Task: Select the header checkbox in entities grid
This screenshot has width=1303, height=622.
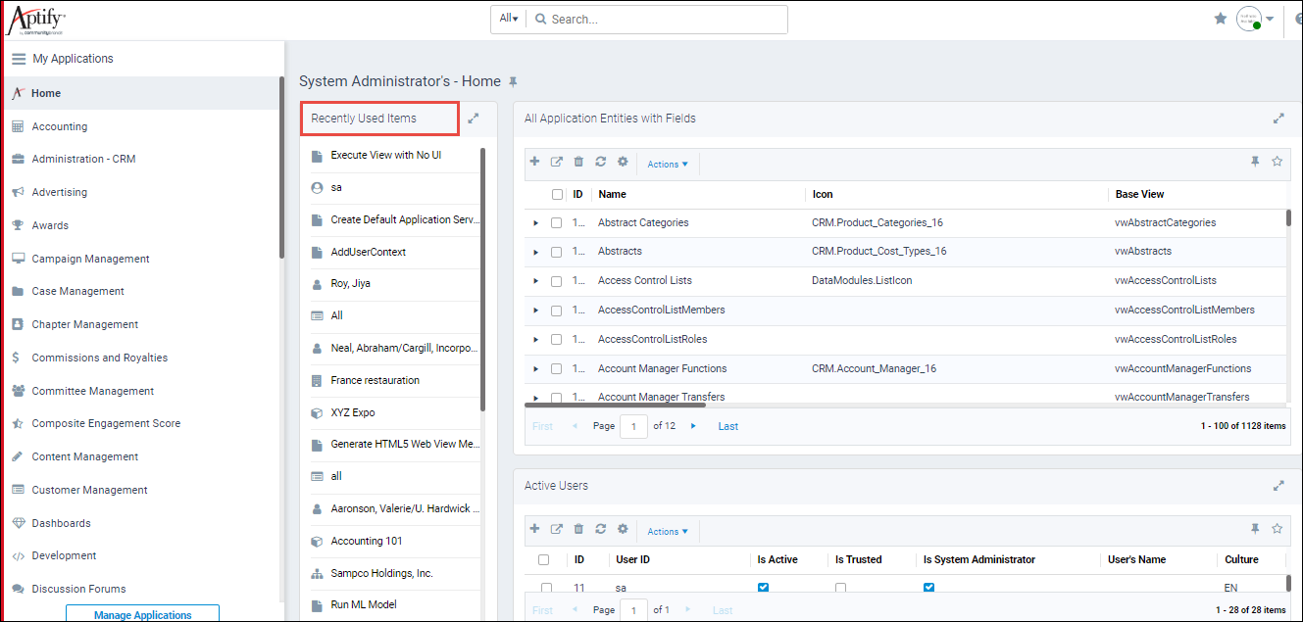Action: click(x=557, y=194)
